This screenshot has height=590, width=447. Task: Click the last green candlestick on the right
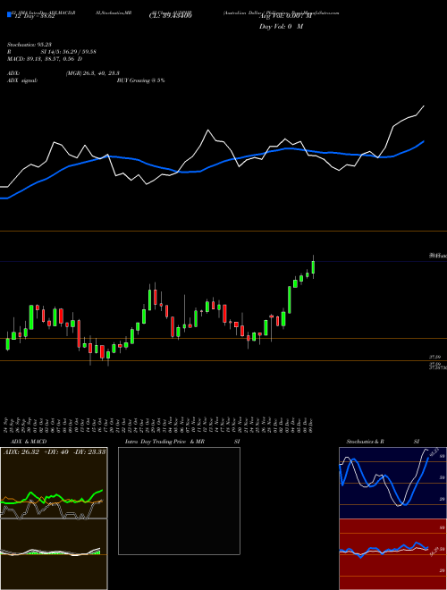click(x=313, y=266)
